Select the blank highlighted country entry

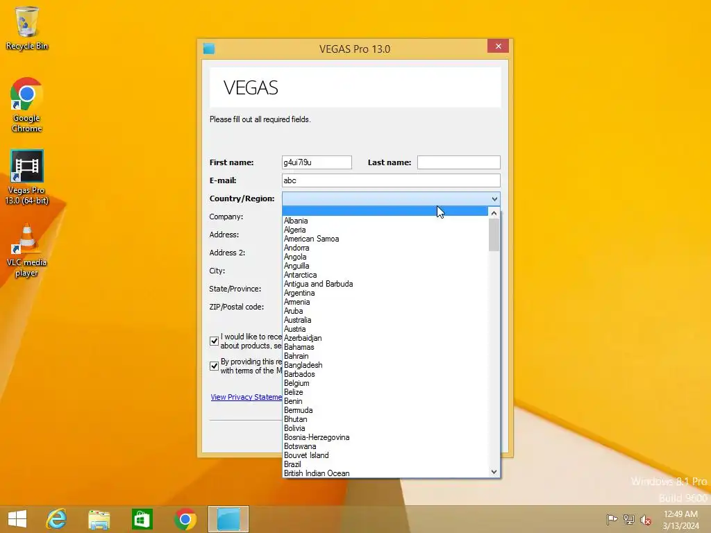[x=385, y=211]
